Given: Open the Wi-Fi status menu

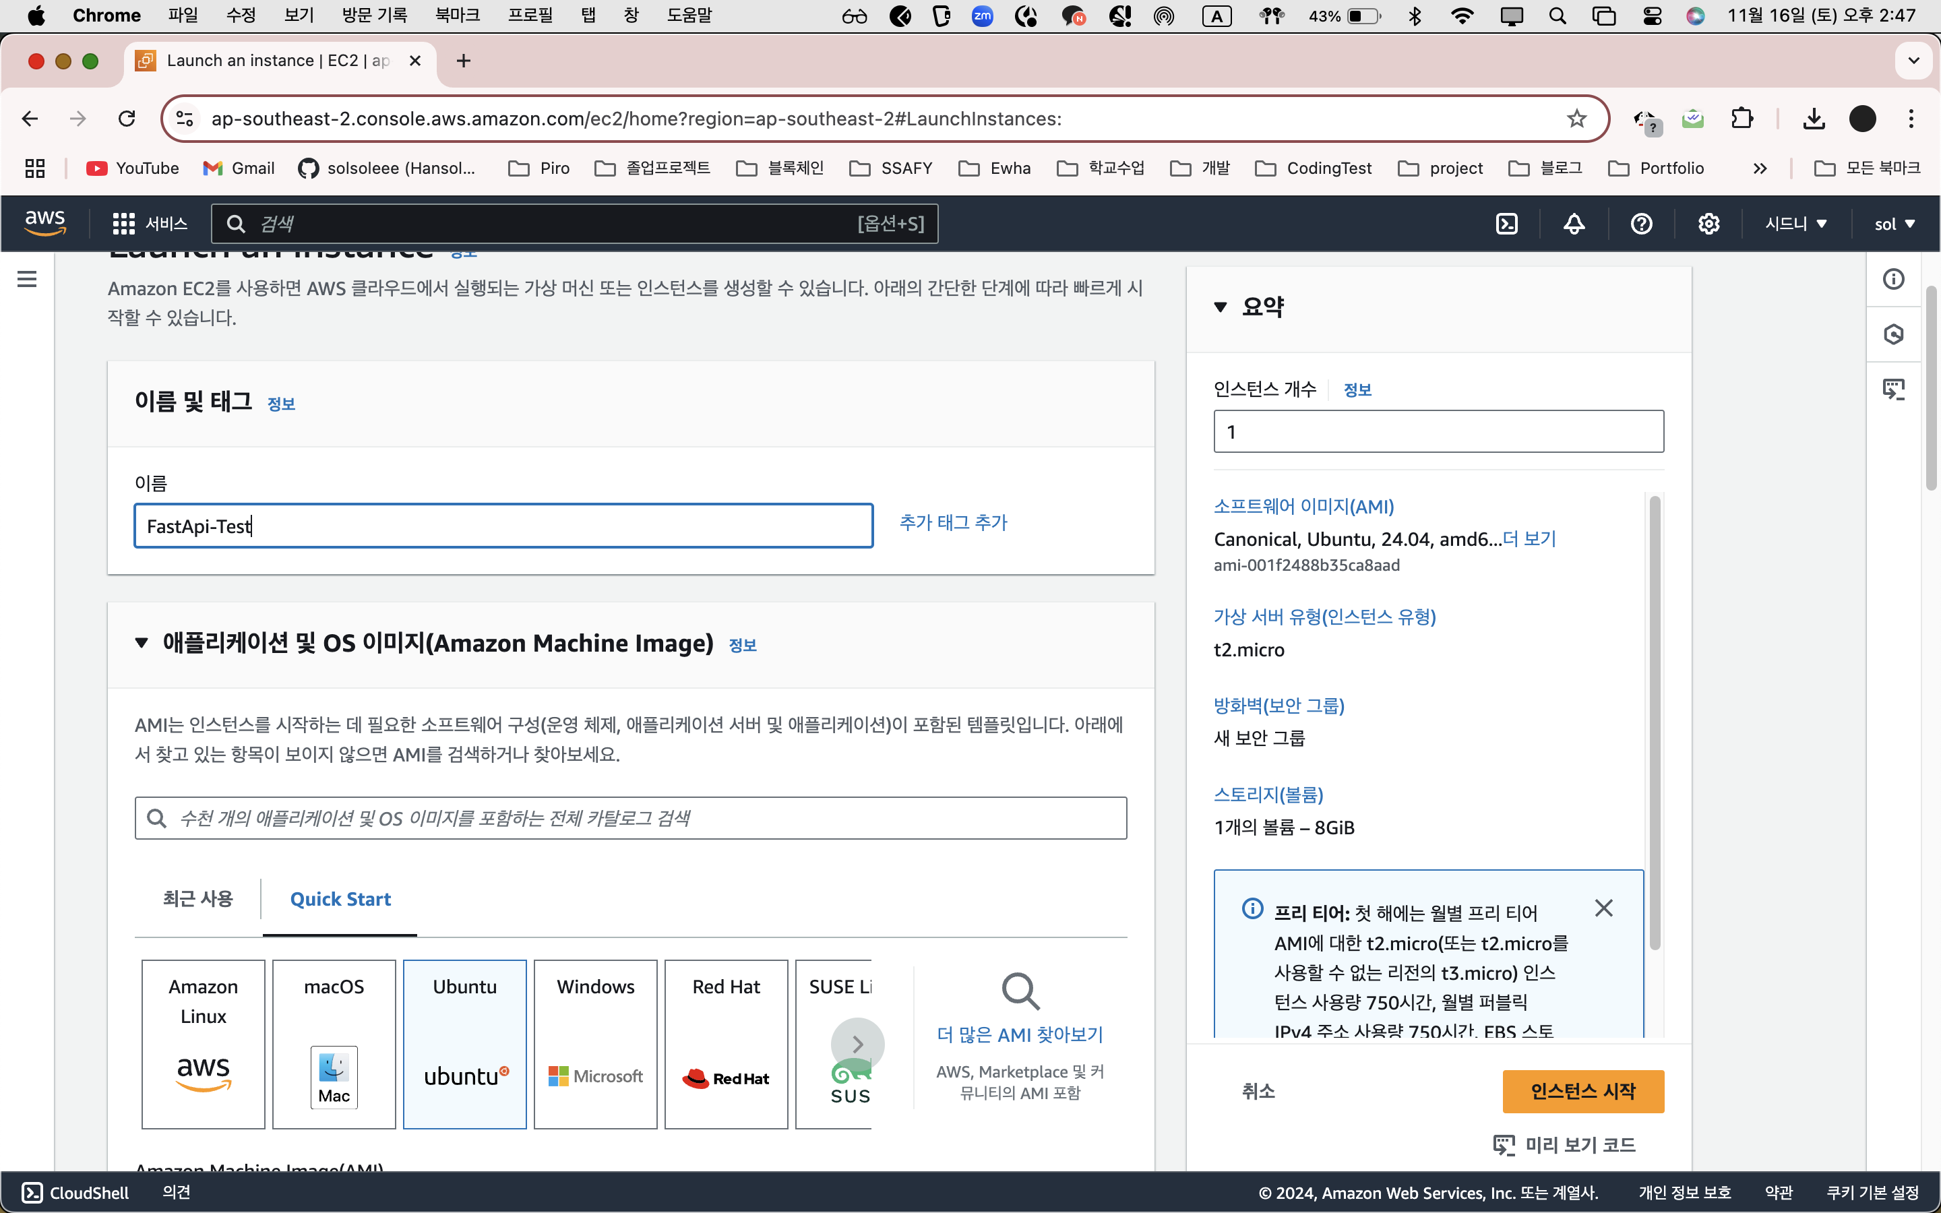Looking at the screenshot, I should point(1462,16).
